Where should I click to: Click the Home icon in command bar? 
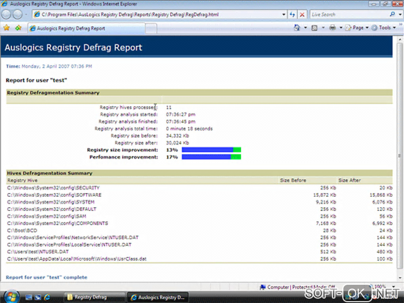[x=297, y=28]
